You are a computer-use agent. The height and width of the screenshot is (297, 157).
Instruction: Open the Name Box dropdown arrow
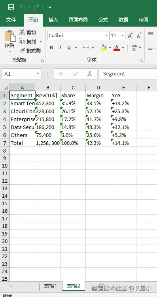click(x=38, y=74)
